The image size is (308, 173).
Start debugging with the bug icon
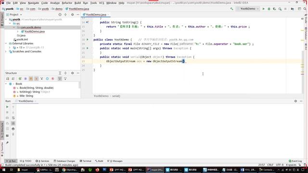pyautogui.click(x=269, y=9)
